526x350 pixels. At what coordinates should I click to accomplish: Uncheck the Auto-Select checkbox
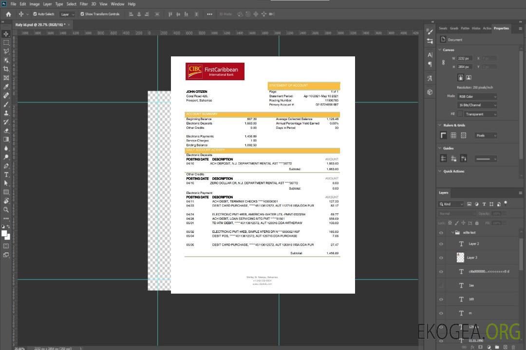click(34, 14)
